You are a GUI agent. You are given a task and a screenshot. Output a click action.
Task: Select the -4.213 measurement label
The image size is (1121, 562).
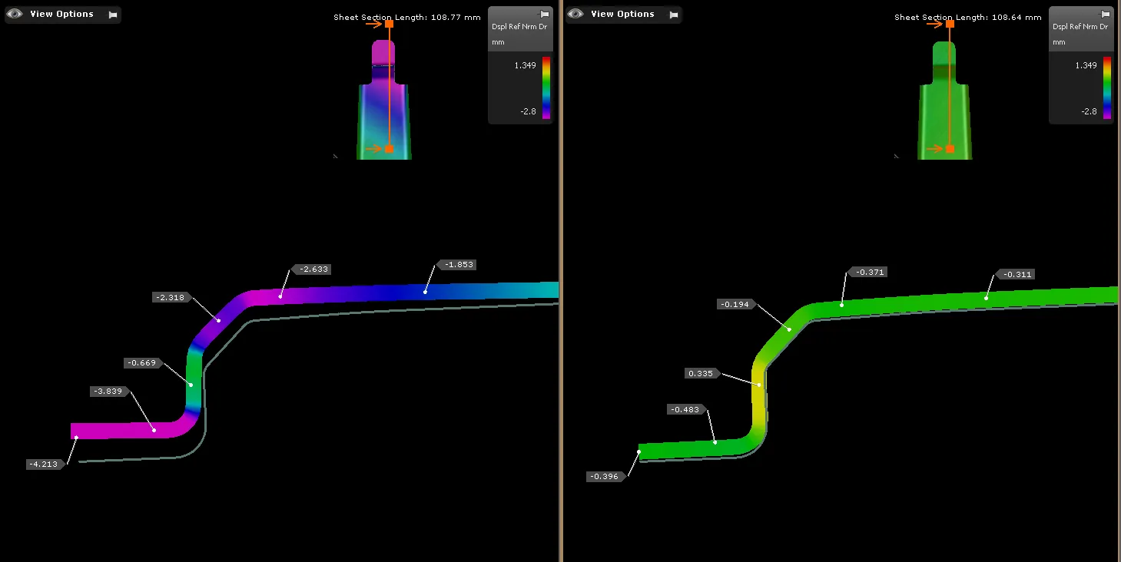(45, 464)
